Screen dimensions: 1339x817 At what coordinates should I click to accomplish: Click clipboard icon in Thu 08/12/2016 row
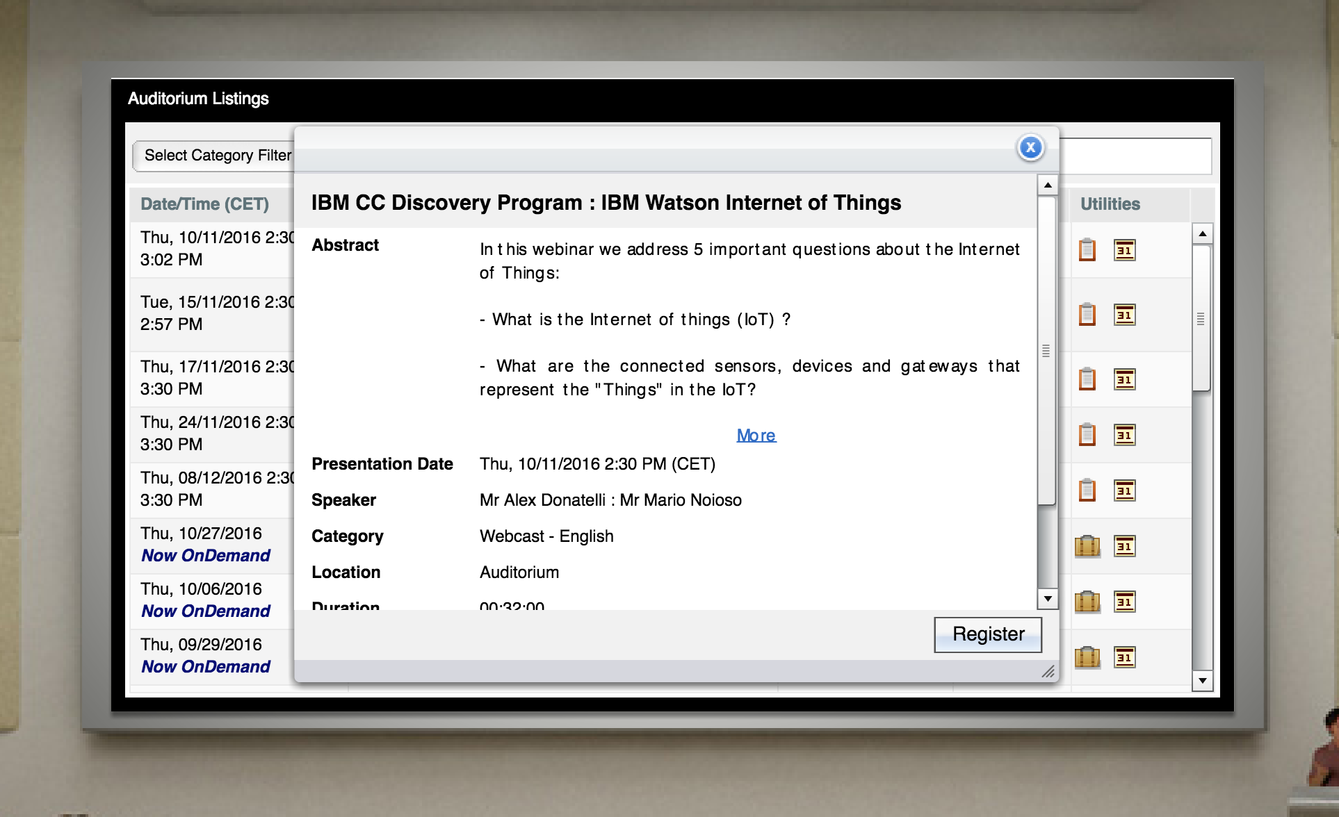tap(1087, 490)
